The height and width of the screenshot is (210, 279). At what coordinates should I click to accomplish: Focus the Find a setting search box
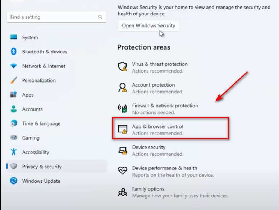52,17
